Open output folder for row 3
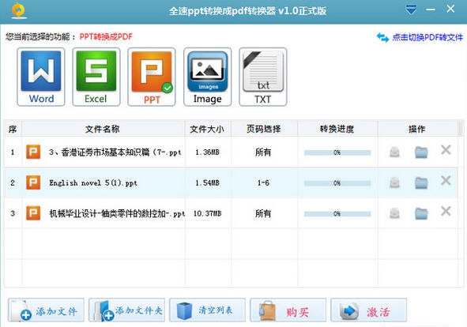The image size is (467, 327). pyautogui.click(x=421, y=213)
